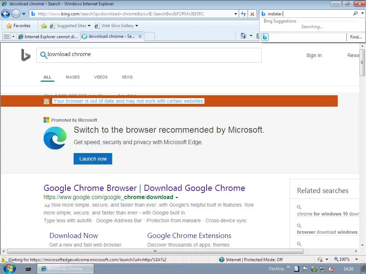Viewport: 366px width, 274px height.
Task: Open Suggested Sites in favorites bar
Action: click(70, 26)
